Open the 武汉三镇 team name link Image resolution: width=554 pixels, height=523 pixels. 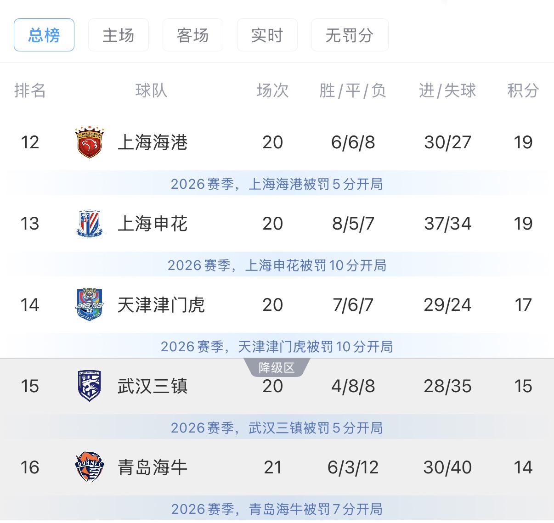pos(153,386)
